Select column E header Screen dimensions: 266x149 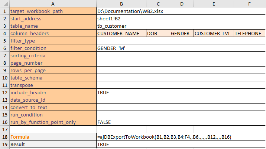[214, 4]
